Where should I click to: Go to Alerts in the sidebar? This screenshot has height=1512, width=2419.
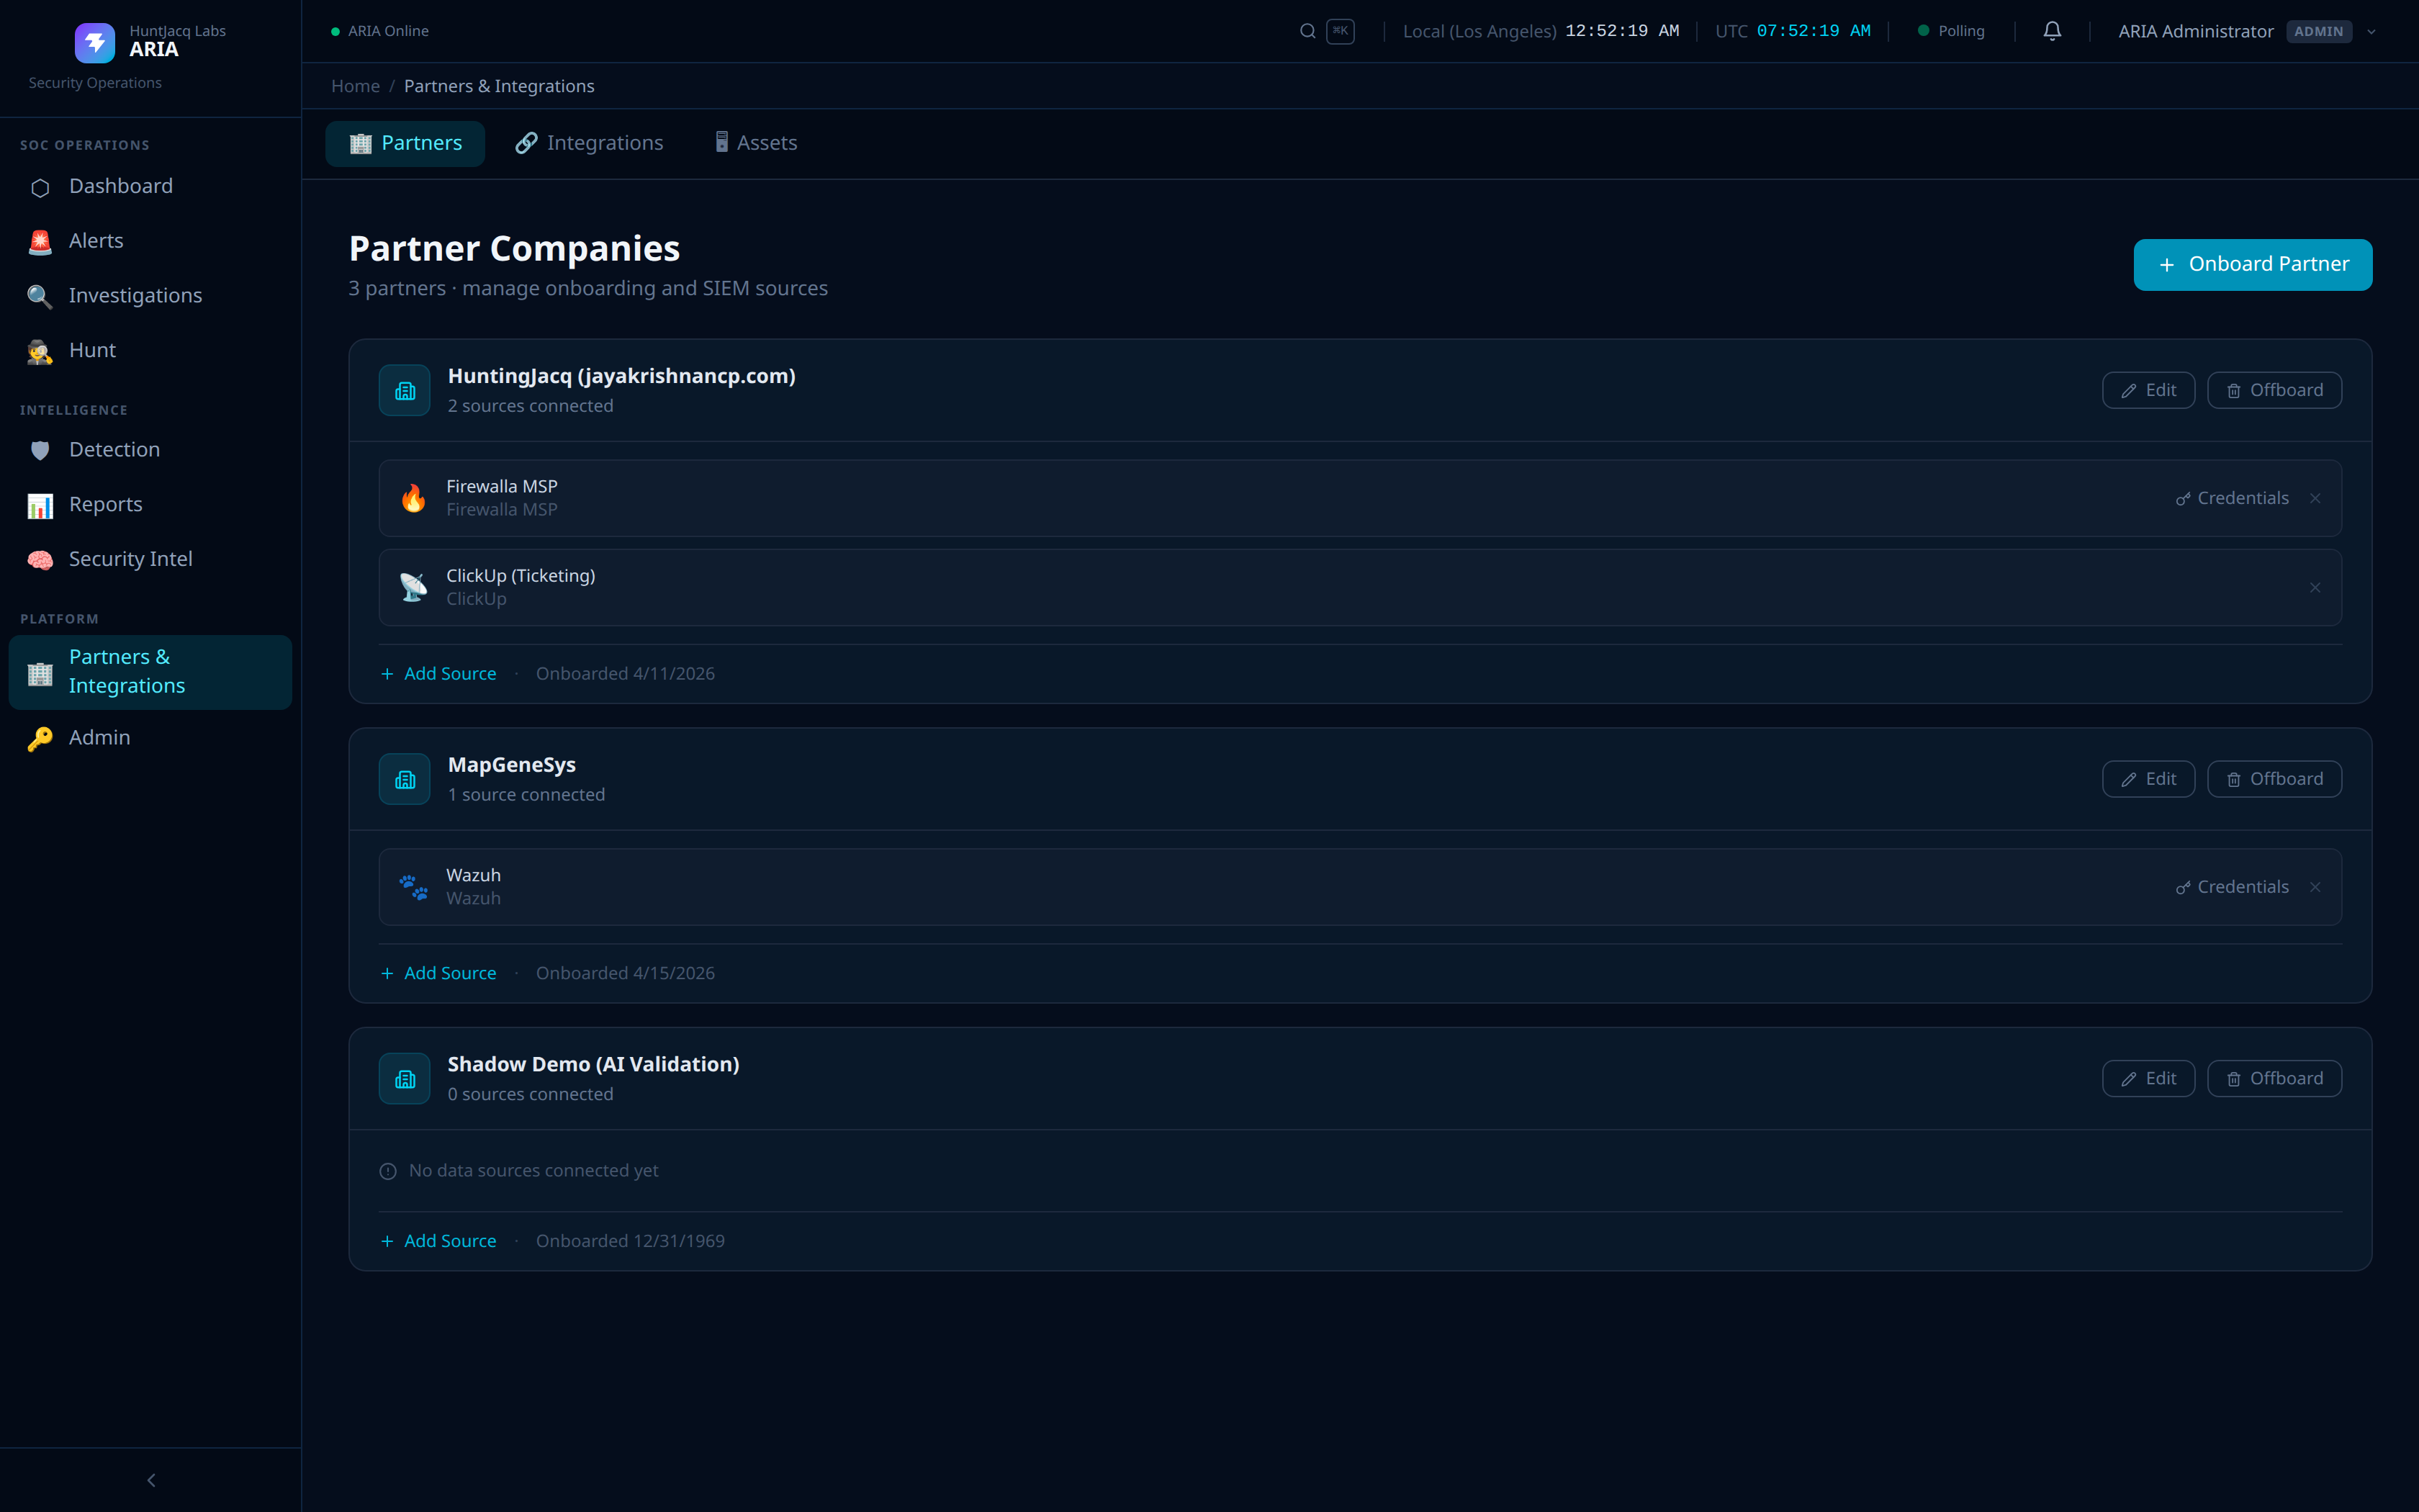150,241
